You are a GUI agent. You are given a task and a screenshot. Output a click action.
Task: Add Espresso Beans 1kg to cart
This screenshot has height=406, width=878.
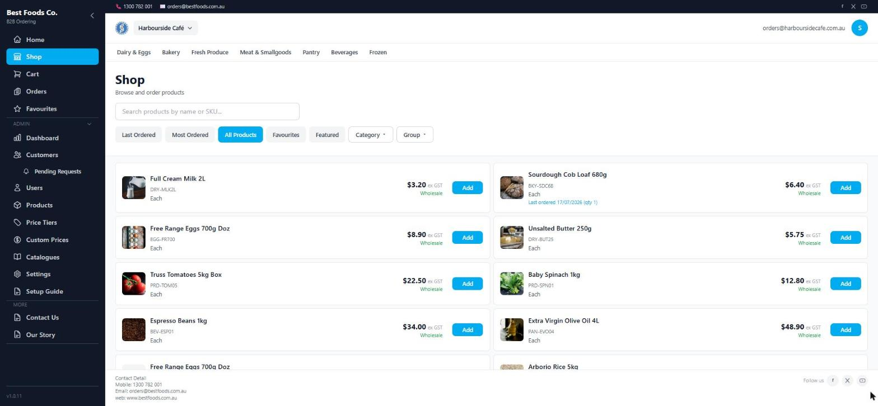tap(468, 330)
